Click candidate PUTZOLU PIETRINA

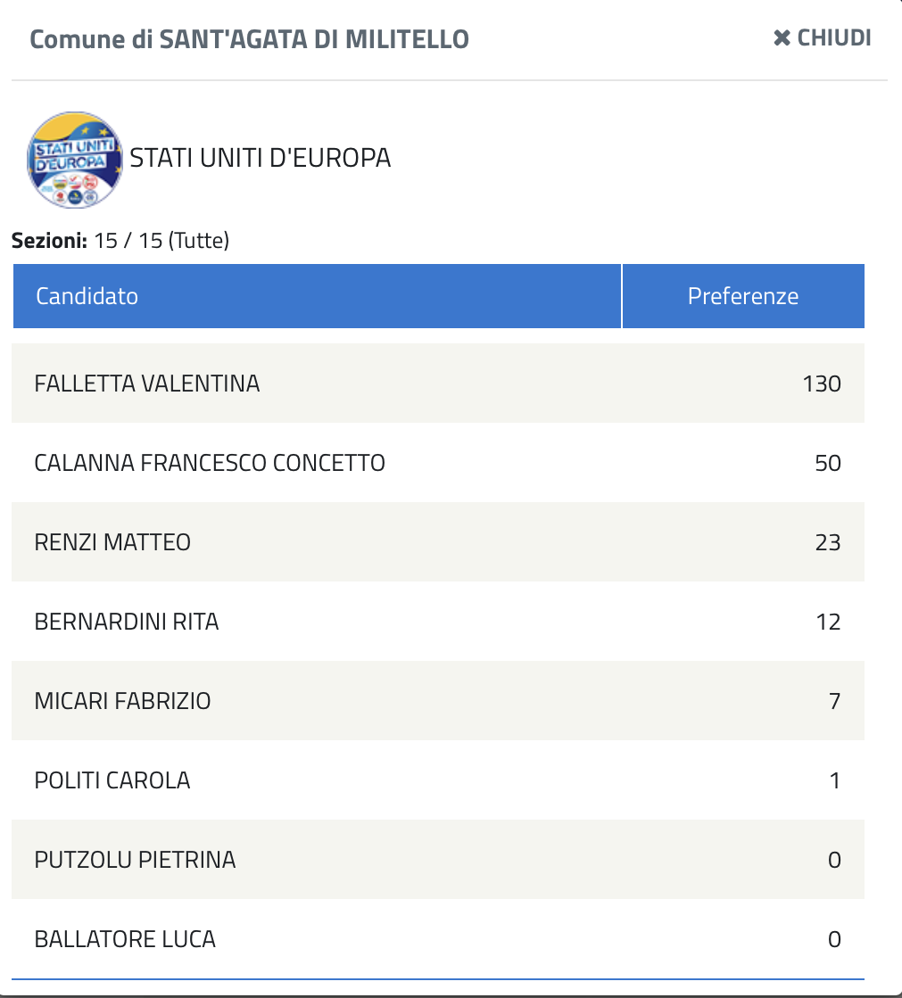(135, 860)
